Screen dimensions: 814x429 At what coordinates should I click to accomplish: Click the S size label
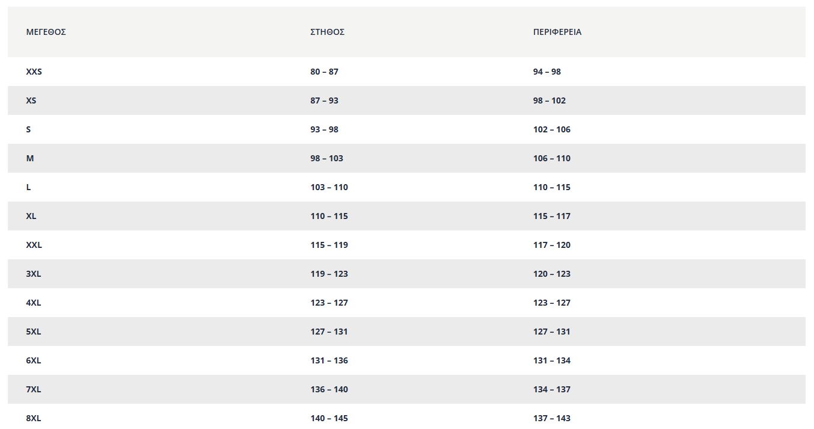pyautogui.click(x=28, y=129)
